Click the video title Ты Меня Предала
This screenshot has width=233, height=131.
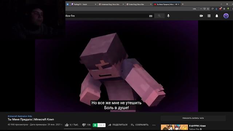[31, 119]
